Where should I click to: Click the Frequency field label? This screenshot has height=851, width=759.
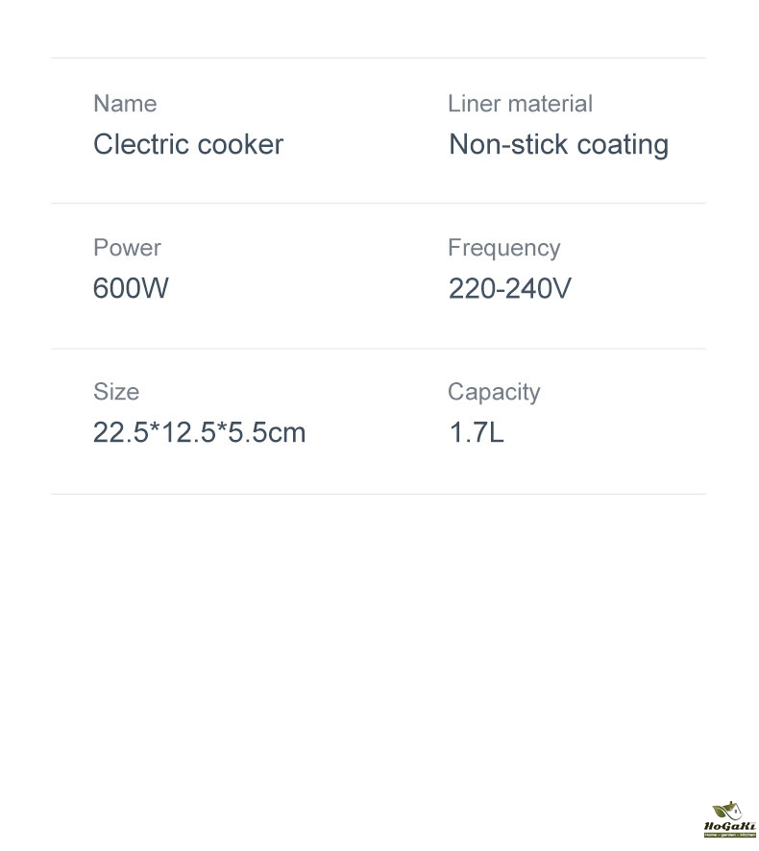pyautogui.click(x=503, y=248)
